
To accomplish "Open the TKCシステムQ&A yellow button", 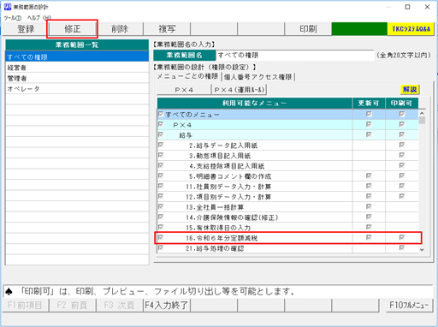I will pyautogui.click(x=411, y=29).
